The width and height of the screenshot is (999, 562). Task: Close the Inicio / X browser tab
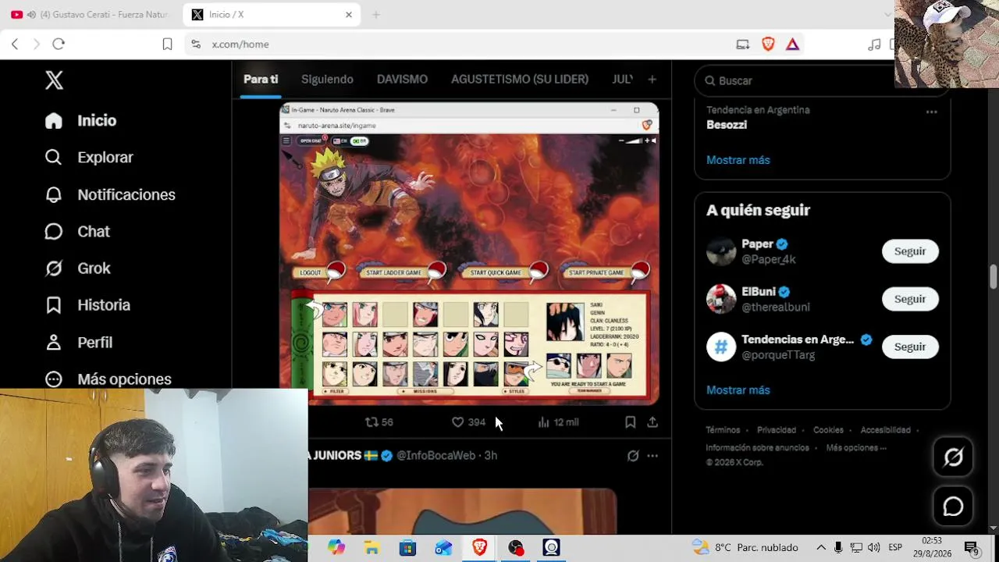point(349,15)
